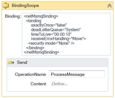Open the Content Define... link
The image size is (115, 98).
point(60,84)
